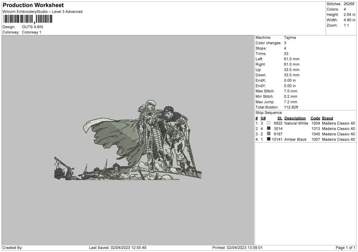This screenshot has height=252, width=358.
Task: Click stitch count 6187 in row 3
Action: [x=278, y=134]
